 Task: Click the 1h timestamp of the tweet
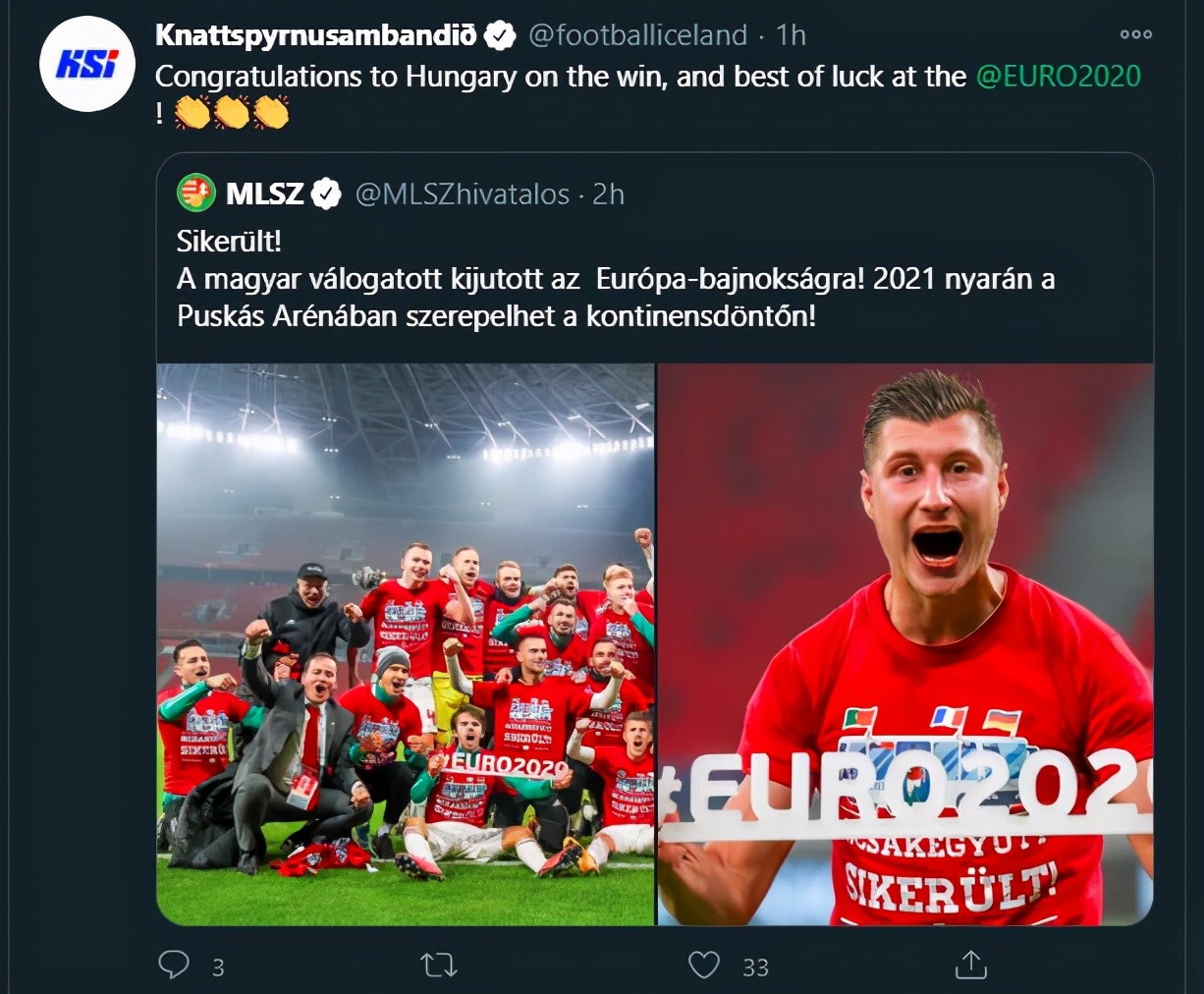click(791, 35)
